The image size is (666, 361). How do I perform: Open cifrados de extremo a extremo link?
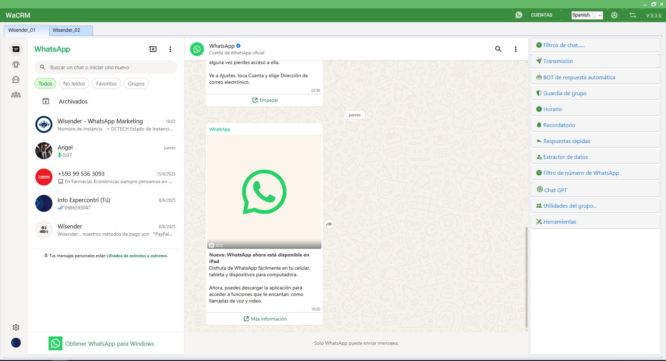(137, 256)
